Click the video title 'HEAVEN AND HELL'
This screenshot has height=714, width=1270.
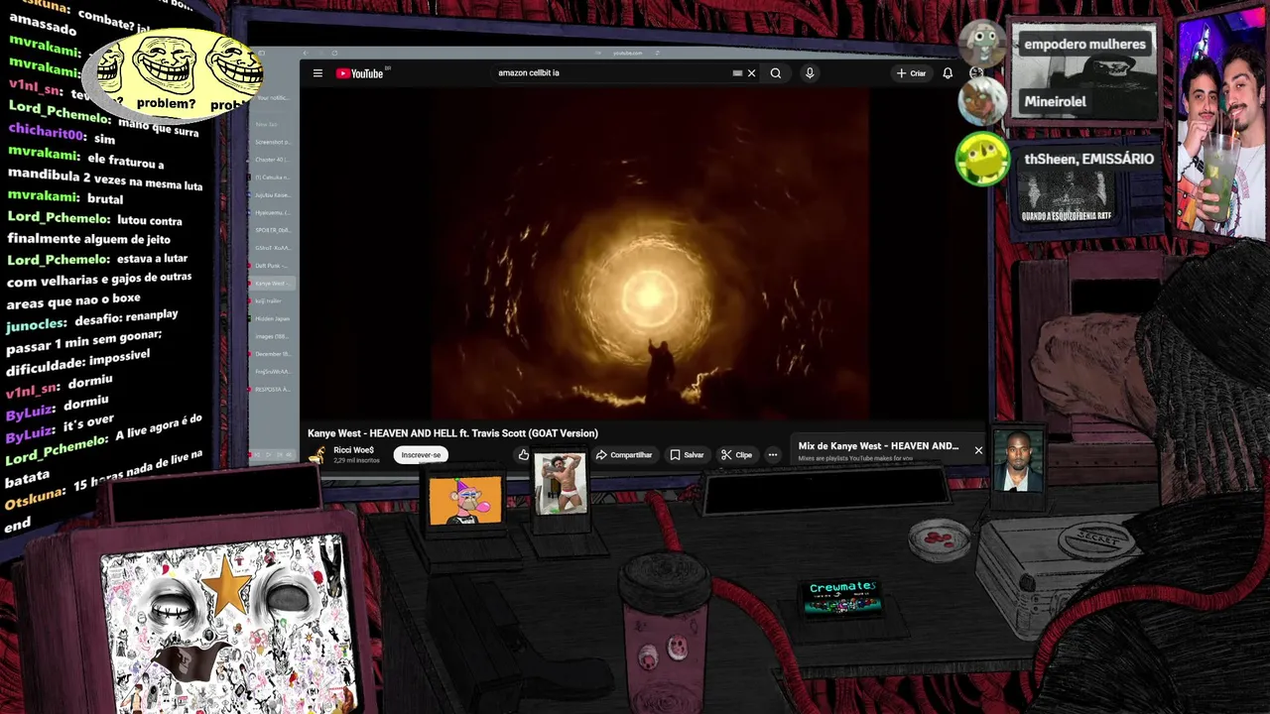pyautogui.click(x=452, y=433)
